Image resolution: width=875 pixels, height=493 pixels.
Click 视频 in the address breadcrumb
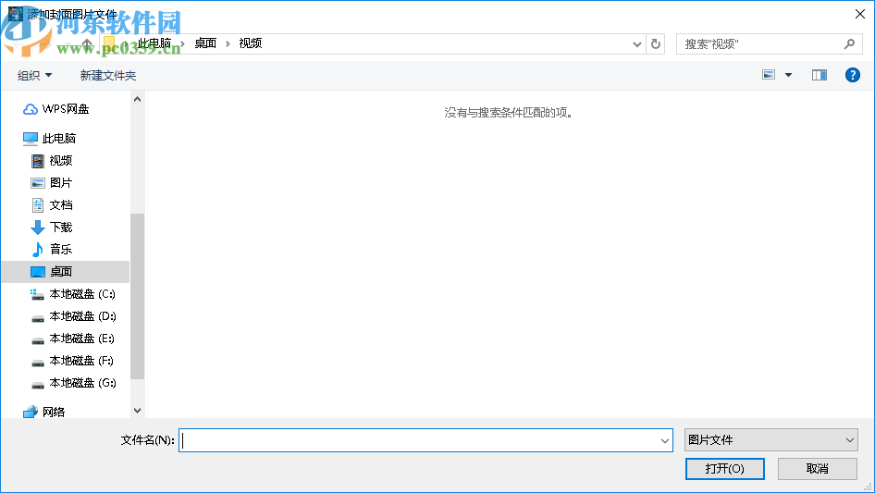click(x=251, y=43)
